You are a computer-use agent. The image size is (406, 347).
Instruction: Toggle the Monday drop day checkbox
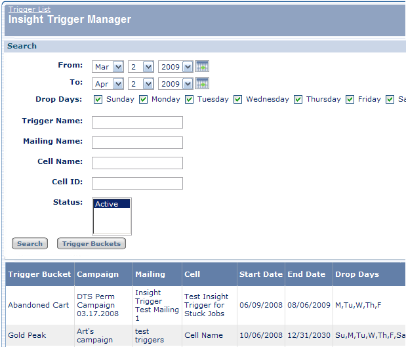click(144, 100)
